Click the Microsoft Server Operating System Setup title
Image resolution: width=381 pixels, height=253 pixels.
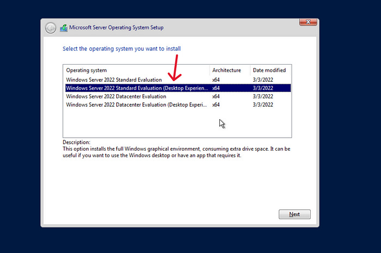point(116,27)
